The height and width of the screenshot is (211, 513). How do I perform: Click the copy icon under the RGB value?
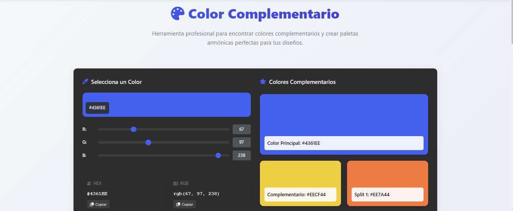click(x=178, y=204)
